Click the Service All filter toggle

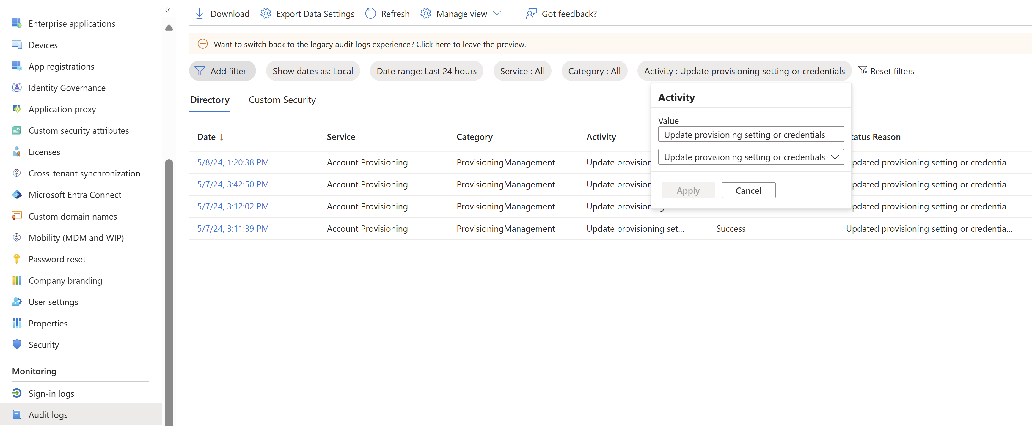tap(522, 71)
